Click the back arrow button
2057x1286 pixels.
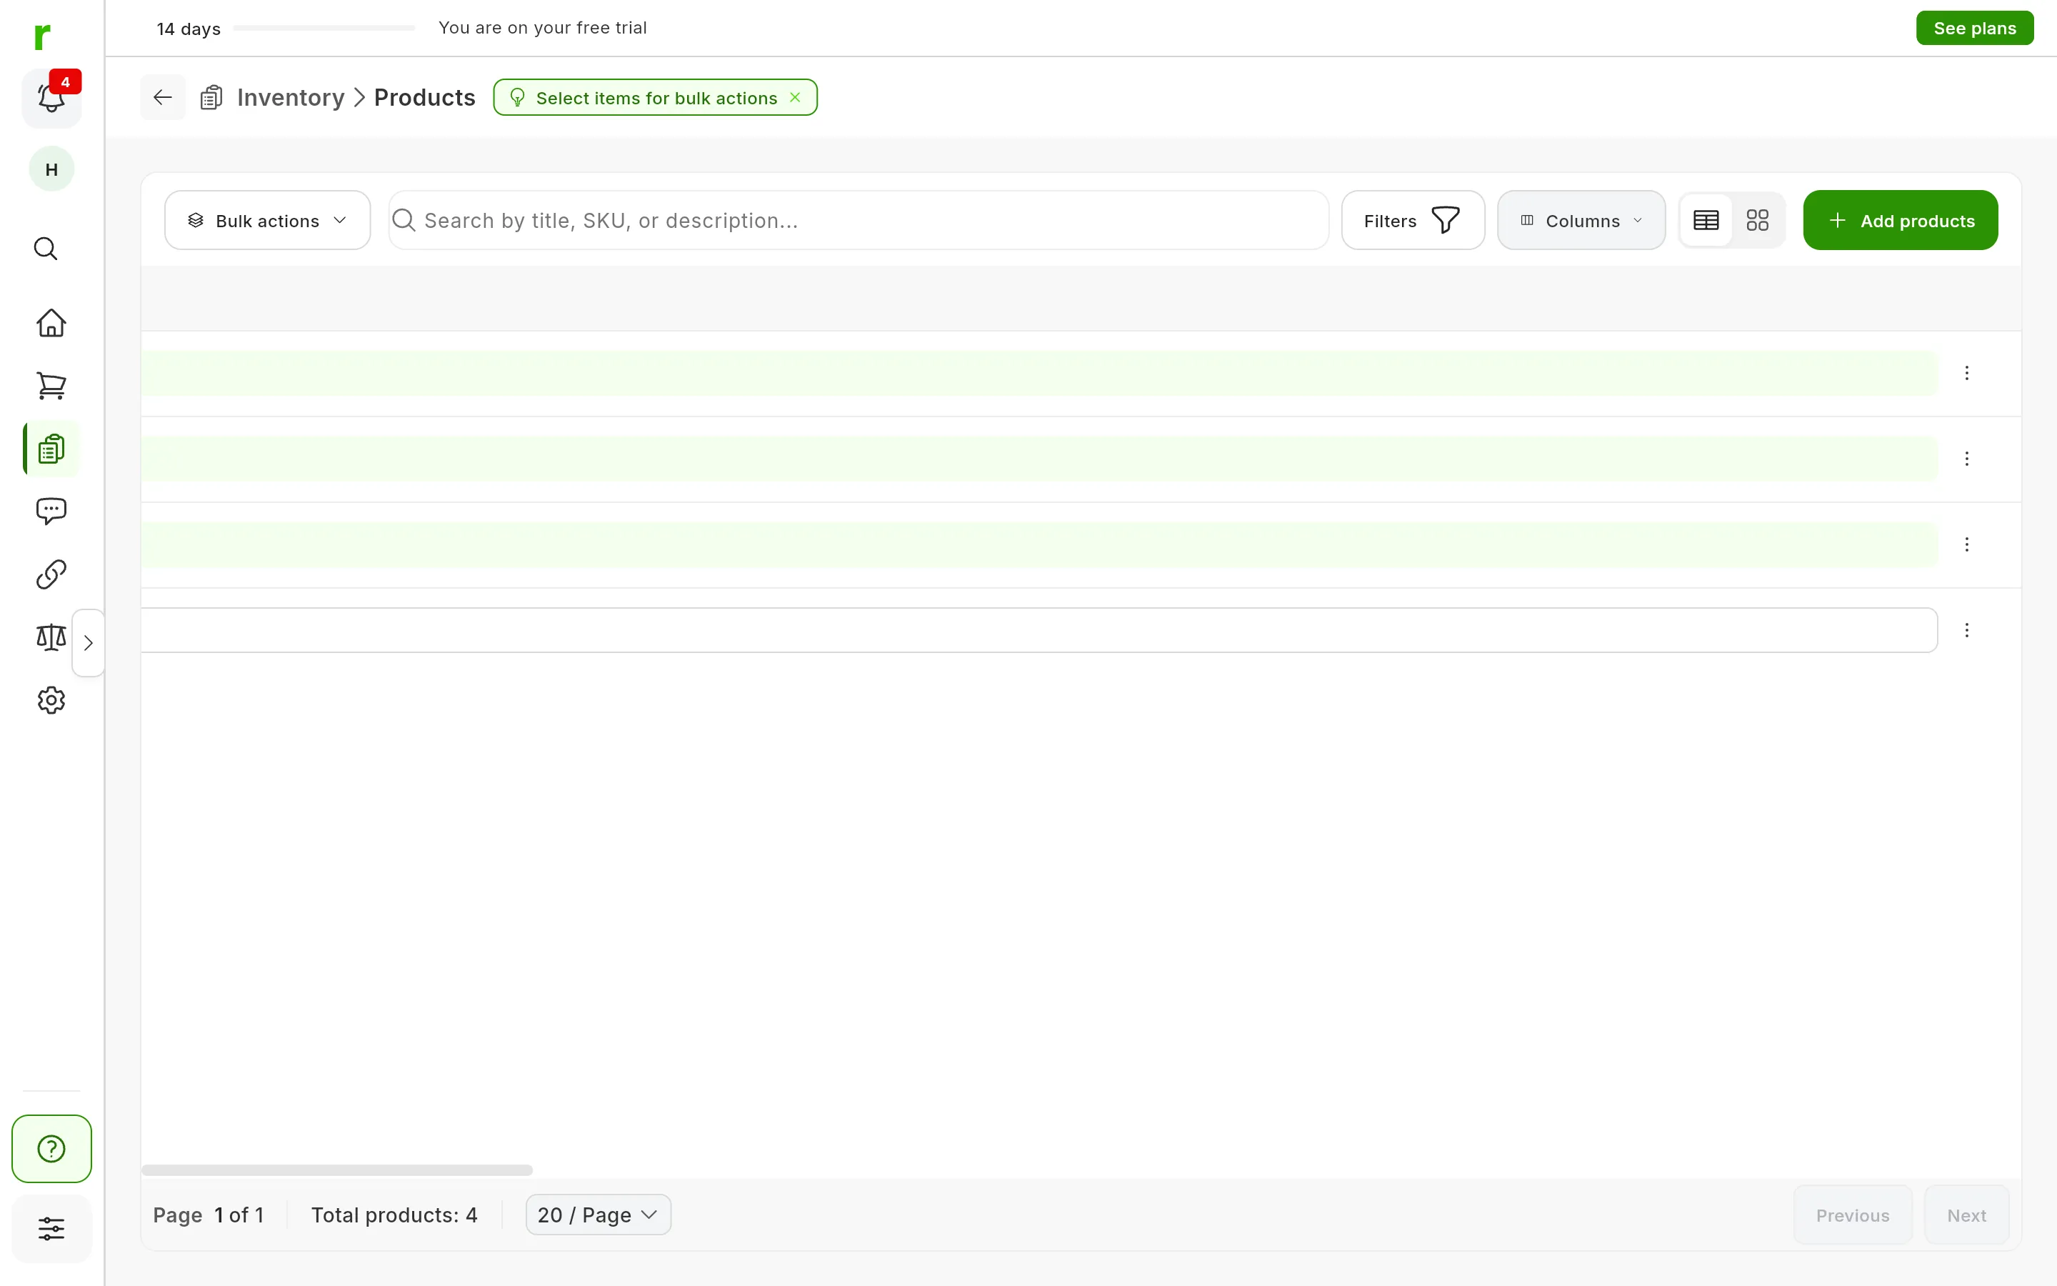pos(163,97)
